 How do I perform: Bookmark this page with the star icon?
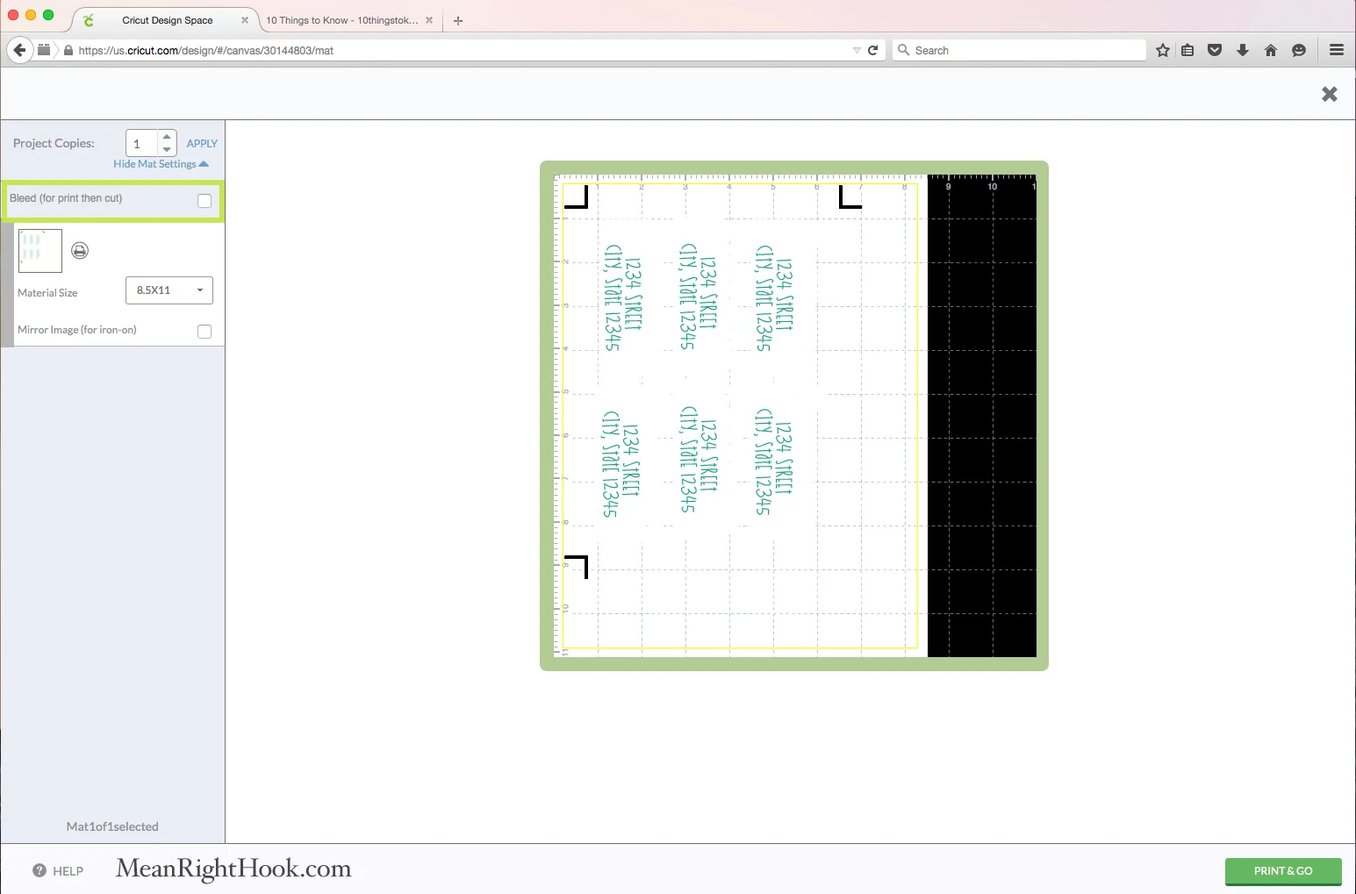click(x=1163, y=50)
